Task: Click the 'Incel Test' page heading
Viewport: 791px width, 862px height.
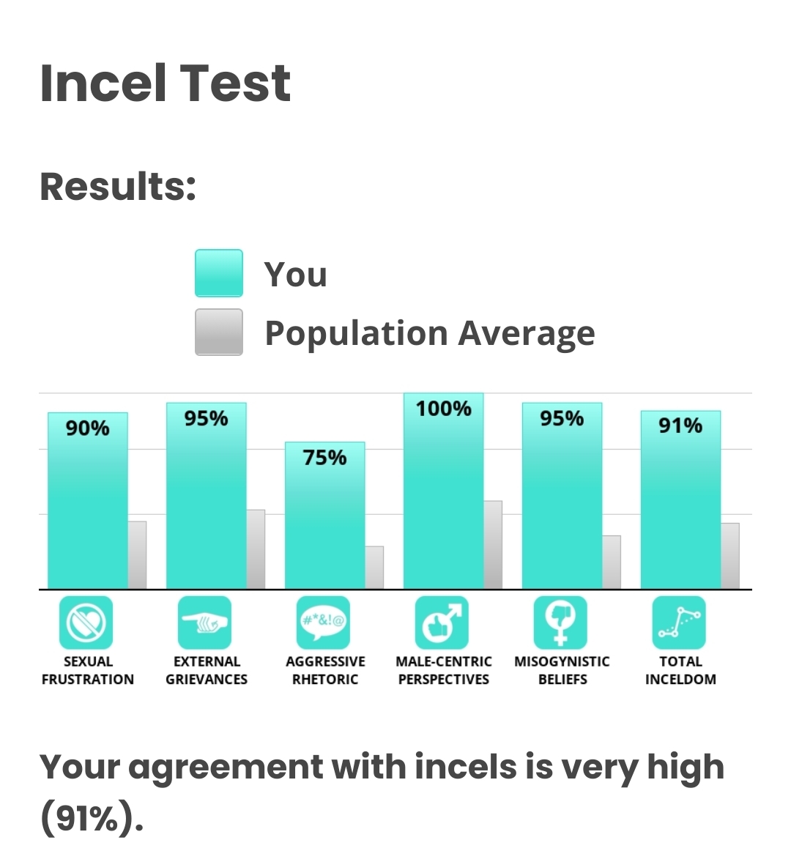Action: coord(165,83)
